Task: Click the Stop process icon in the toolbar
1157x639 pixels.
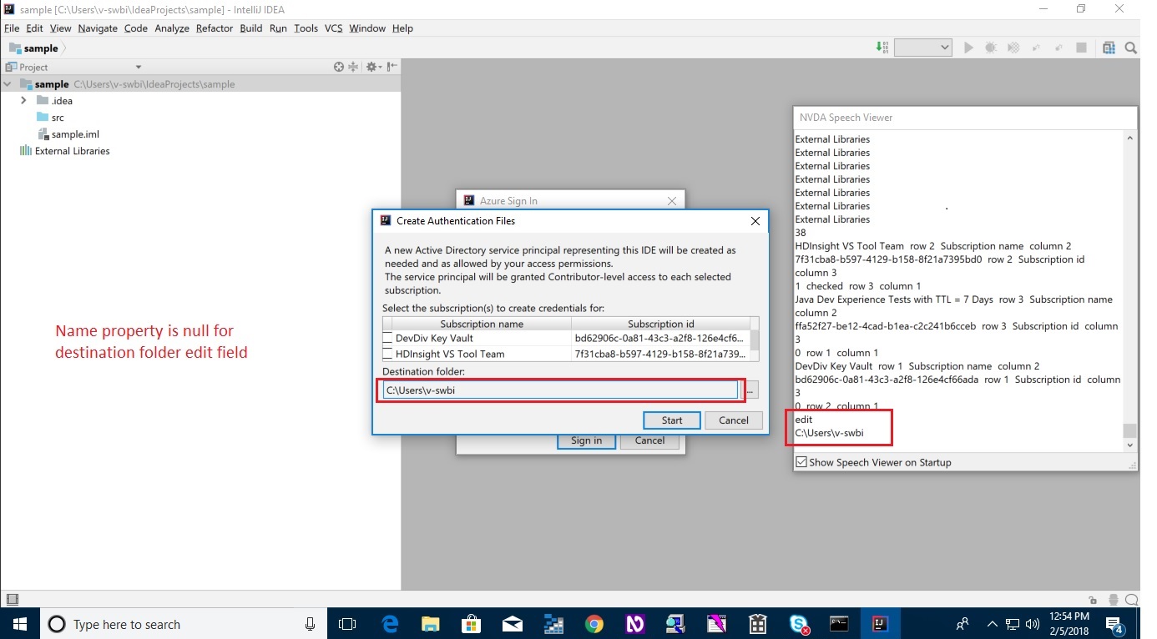Action: (1080, 48)
